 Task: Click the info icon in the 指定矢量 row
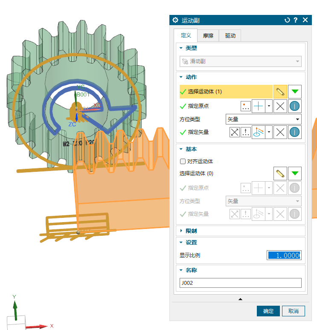[x=294, y=132]
